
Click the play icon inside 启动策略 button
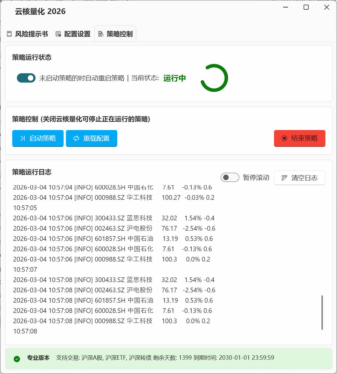click(x=22, y=138)
